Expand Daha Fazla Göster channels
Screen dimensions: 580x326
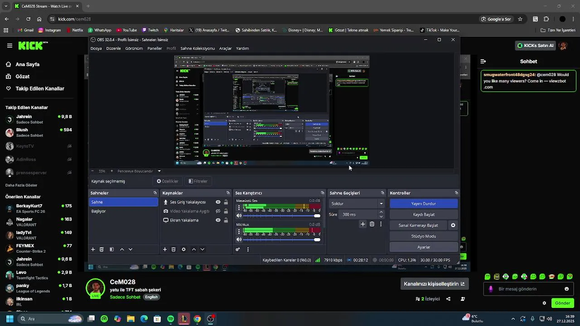[x=21, y=185]
